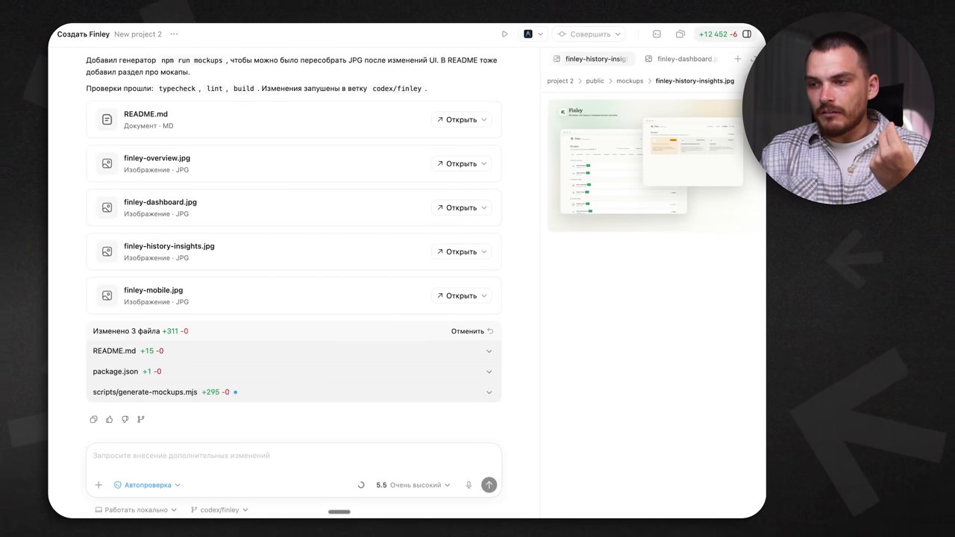
Task: Focus the Запросите внесение дополнительных изменений input
Action: pos(293,456)
